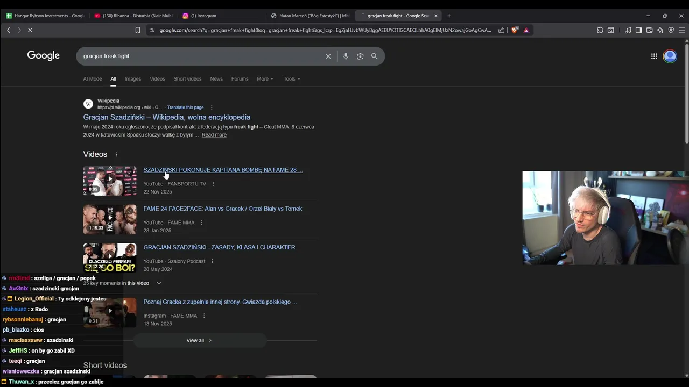Viewport: 689px width, 387px height.
Task: Open Gracjan Szadziński Wikipedia result
Action: 167,117
